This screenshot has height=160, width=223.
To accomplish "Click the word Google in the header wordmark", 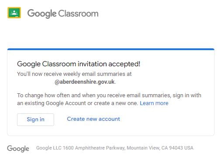I will [x=42, y=14].
